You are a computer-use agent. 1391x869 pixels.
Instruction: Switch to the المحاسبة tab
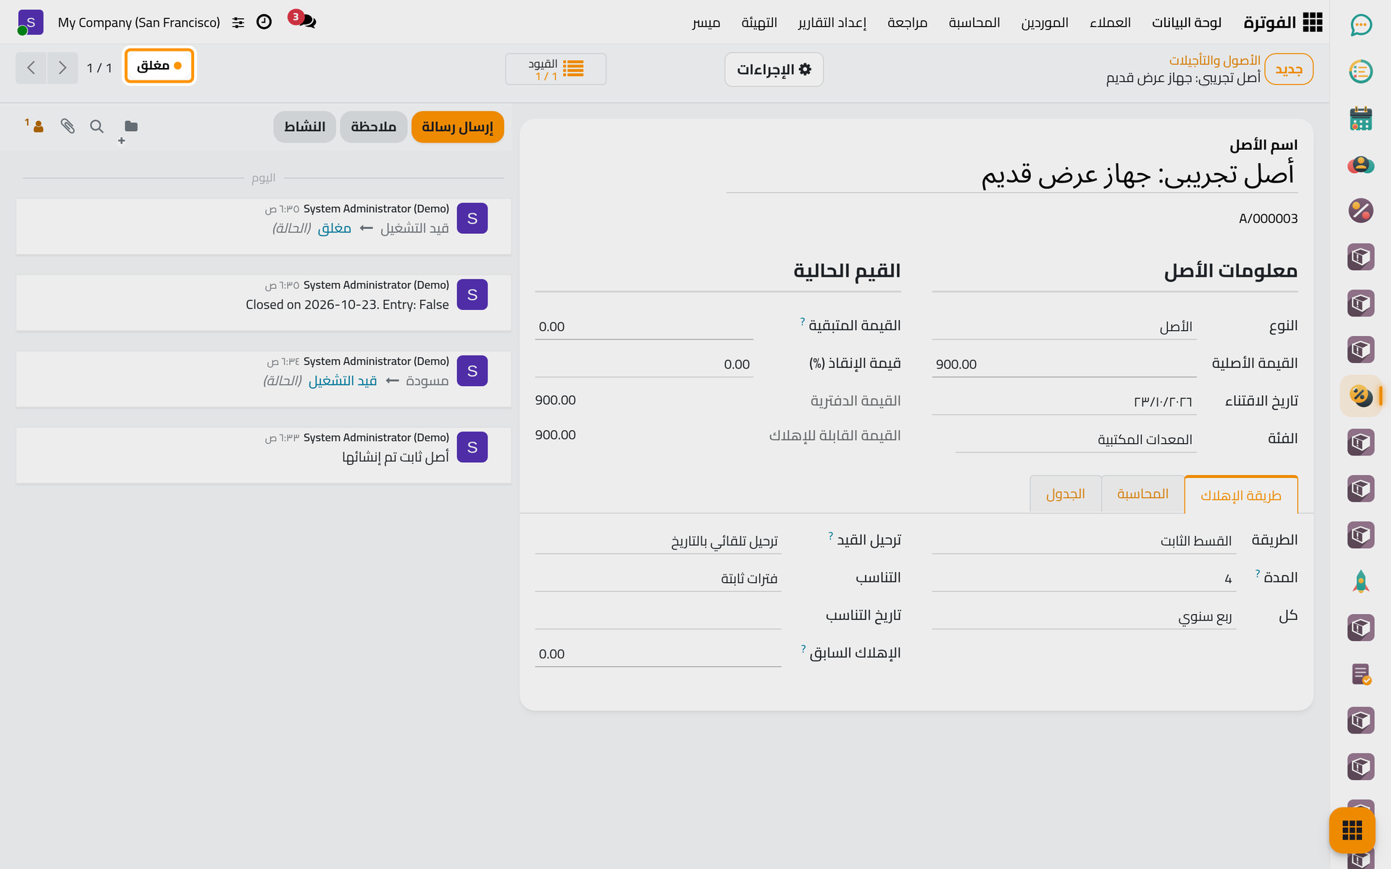[x=1143, y=494]
